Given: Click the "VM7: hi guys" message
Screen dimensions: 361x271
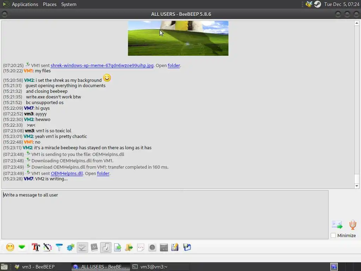Looking at the screenshot, I should click(x=37, y=108).
